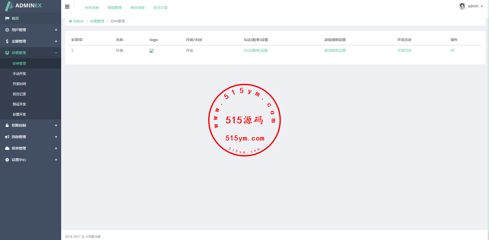Click the home icon in breadcrumb
This screenshot has width=489, height=240.
tap(70, 21)
